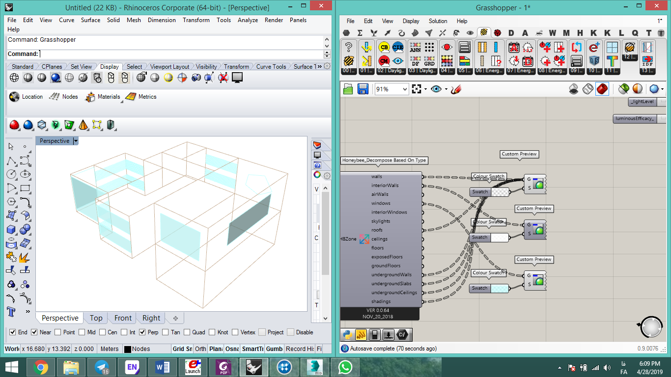Select the Box solid tool
Image resolution: width=671 pixels, height=377 pixels.
(x=11, y=229)
